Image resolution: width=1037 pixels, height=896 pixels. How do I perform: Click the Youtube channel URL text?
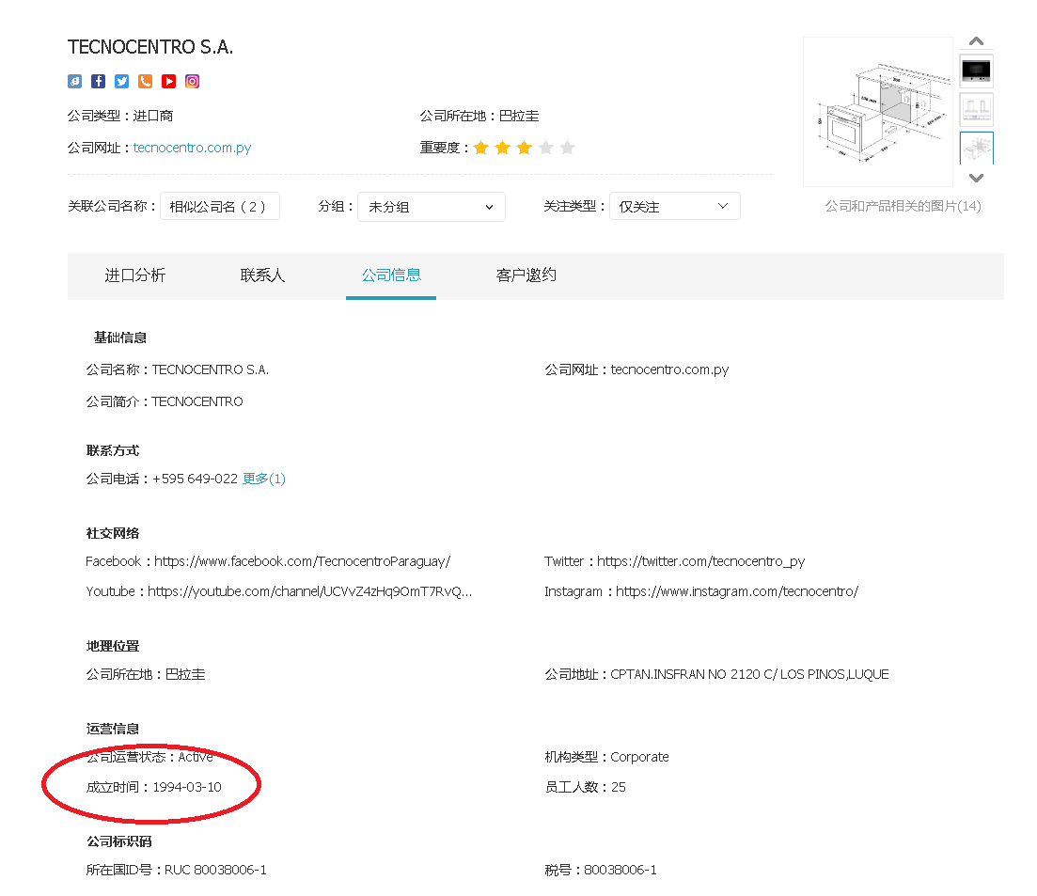(x=309, y=591)
